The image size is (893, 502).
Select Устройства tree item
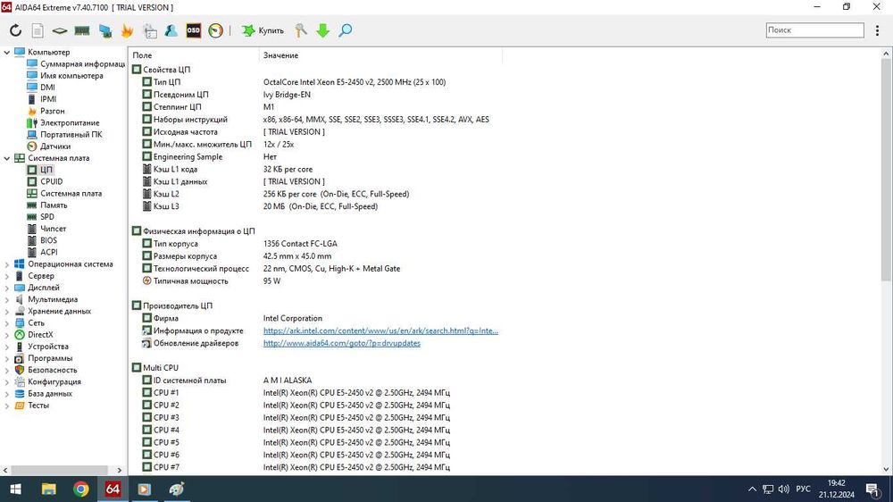click(42, 347)
